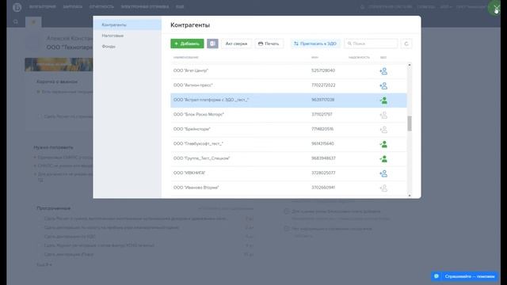Click the Акт сверки button
The height and width of the screenshot is (285, 507).
pyautogui.click(x=236, y=44)
